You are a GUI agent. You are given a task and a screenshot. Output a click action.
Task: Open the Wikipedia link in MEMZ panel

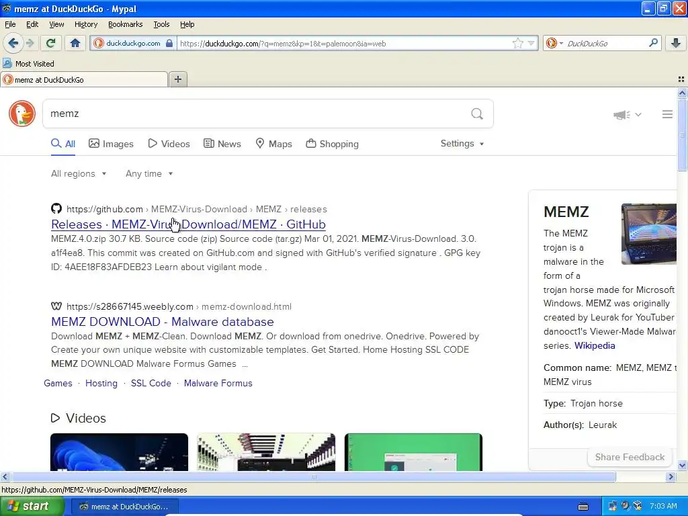pyautogui.click(x=595, y=345)
